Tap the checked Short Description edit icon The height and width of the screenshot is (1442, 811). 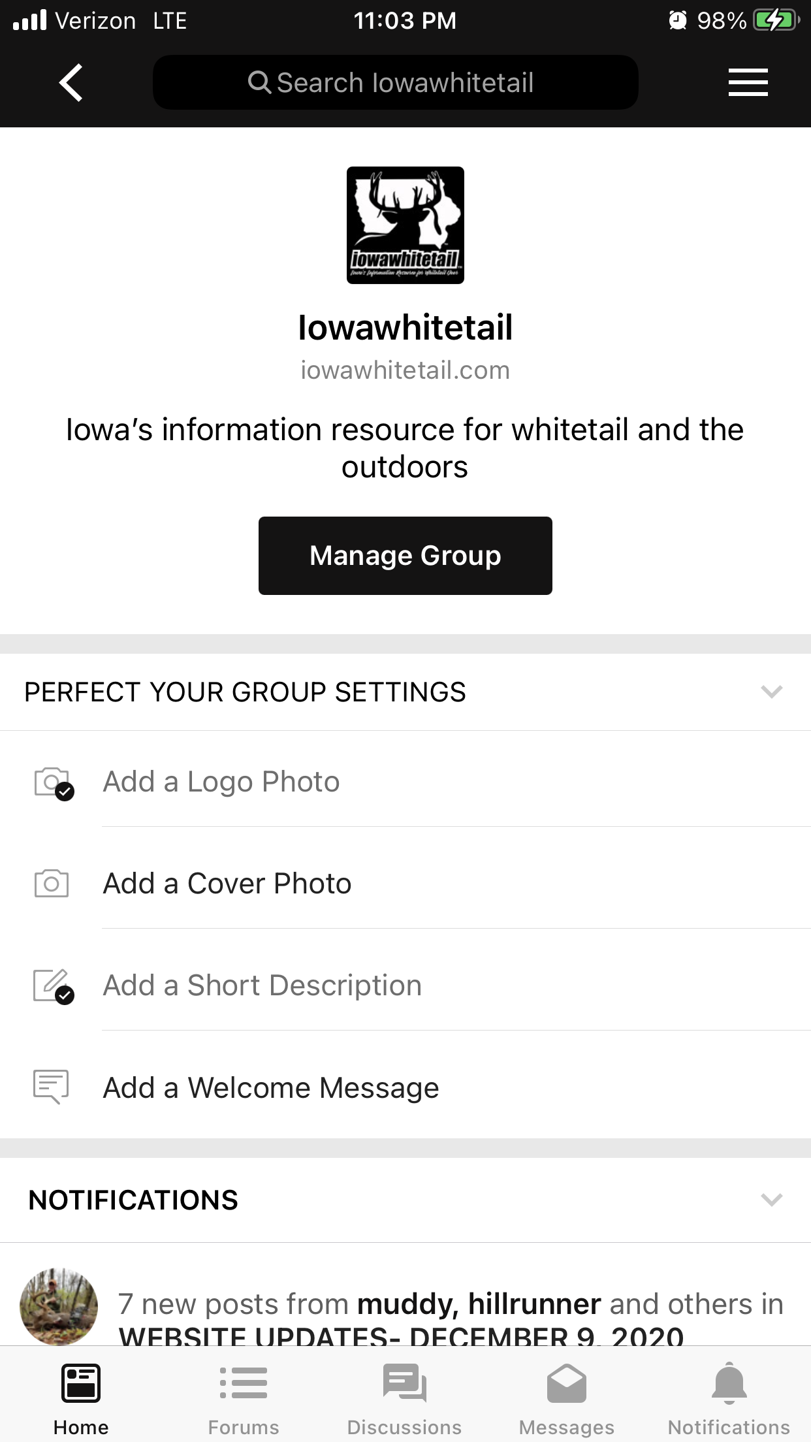point(54,987)
